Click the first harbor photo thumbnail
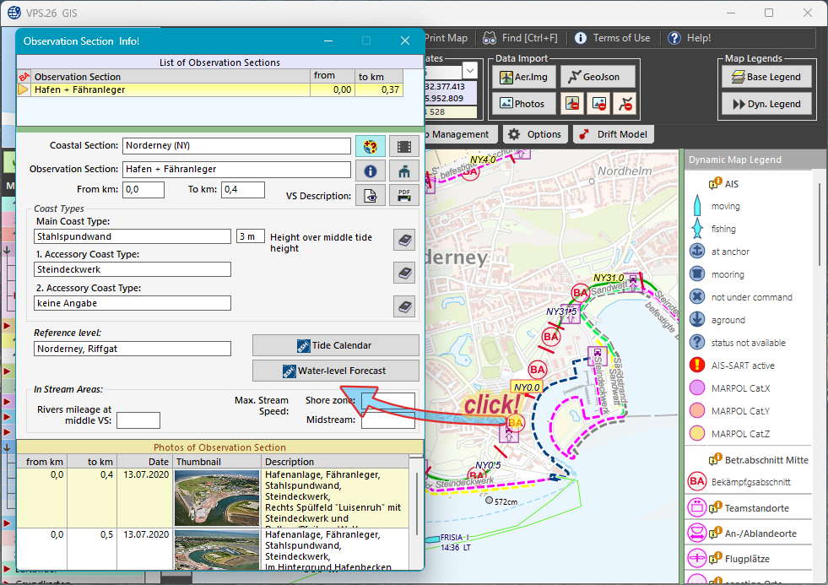This screenshot has height=585, width=828. [217, 498]
